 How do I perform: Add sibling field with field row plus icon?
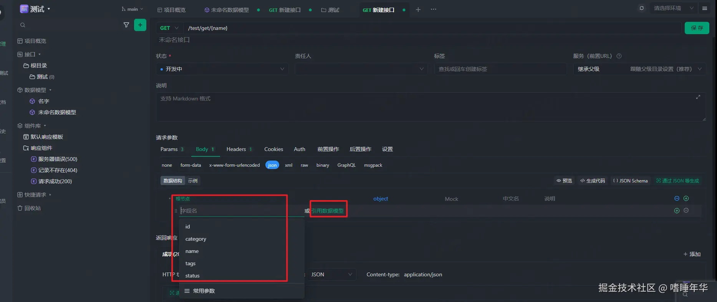(x=677, y=210)
